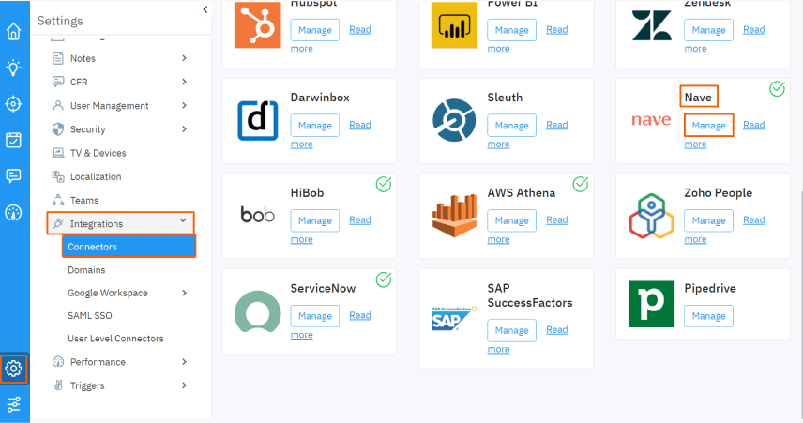Open the Home icon in left rail

point(14,31)
